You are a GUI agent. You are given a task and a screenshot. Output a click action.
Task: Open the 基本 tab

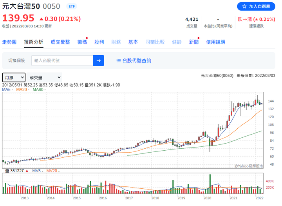click(133, 42)
